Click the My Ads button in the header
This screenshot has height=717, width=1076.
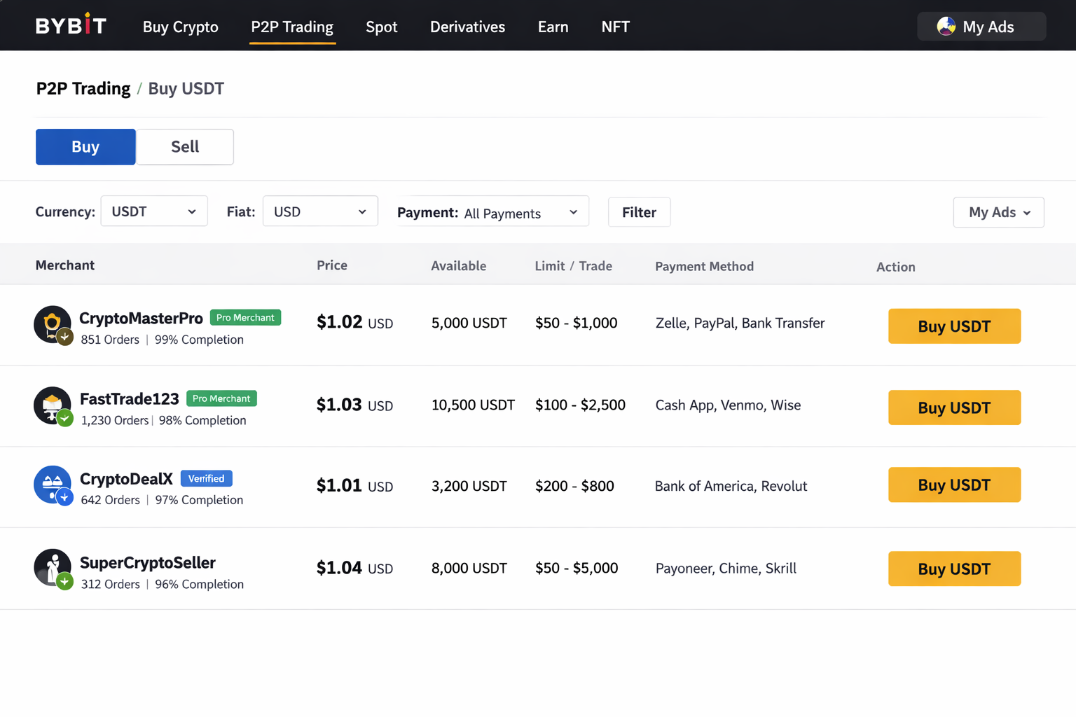tap(981, 27)
